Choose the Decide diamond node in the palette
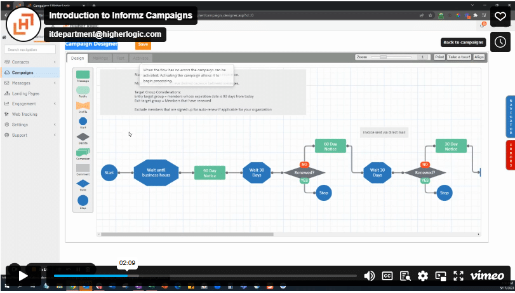Viewport: 515px width, 293px height. [x=83, y=136]
